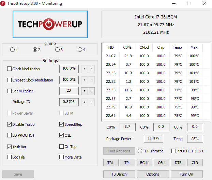Click the FID column header
This screenshot has height=180, width=212.
click(x=111, y=47)
